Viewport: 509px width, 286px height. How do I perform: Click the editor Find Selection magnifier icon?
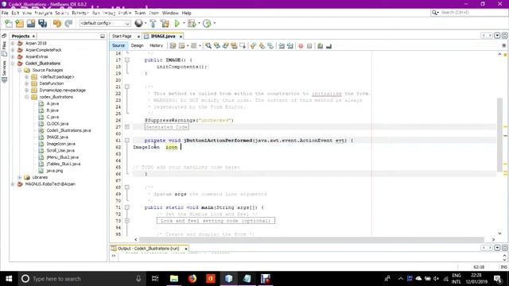coord(208,46)
